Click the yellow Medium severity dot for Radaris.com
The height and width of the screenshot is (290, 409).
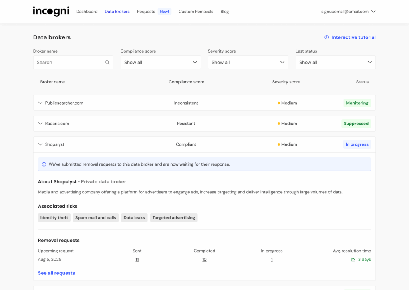(x=279, y=124)
